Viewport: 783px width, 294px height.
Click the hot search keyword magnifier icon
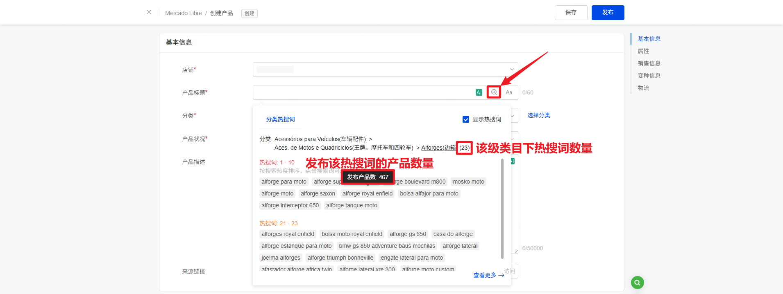pyautogui.click(x=494, y=92)
